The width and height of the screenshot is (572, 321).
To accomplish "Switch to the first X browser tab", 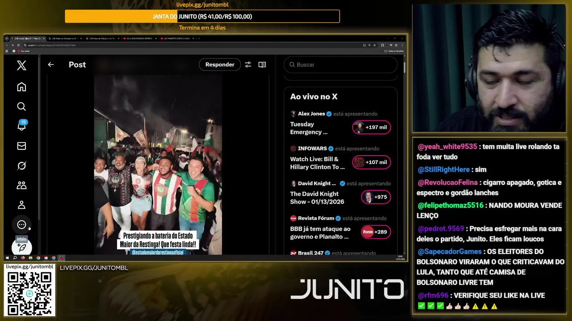I will tap(27, 39).
